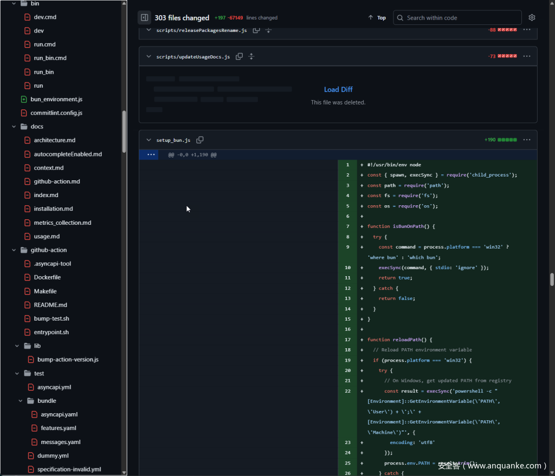The image size is (555, 476).
Task: Open more options for updateUsageDocs.js
Action: 526,56
